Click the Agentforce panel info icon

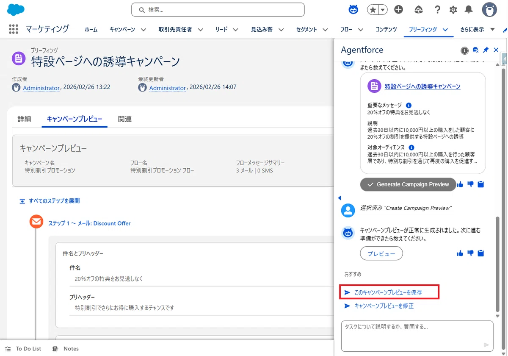(x=464, y=50)
